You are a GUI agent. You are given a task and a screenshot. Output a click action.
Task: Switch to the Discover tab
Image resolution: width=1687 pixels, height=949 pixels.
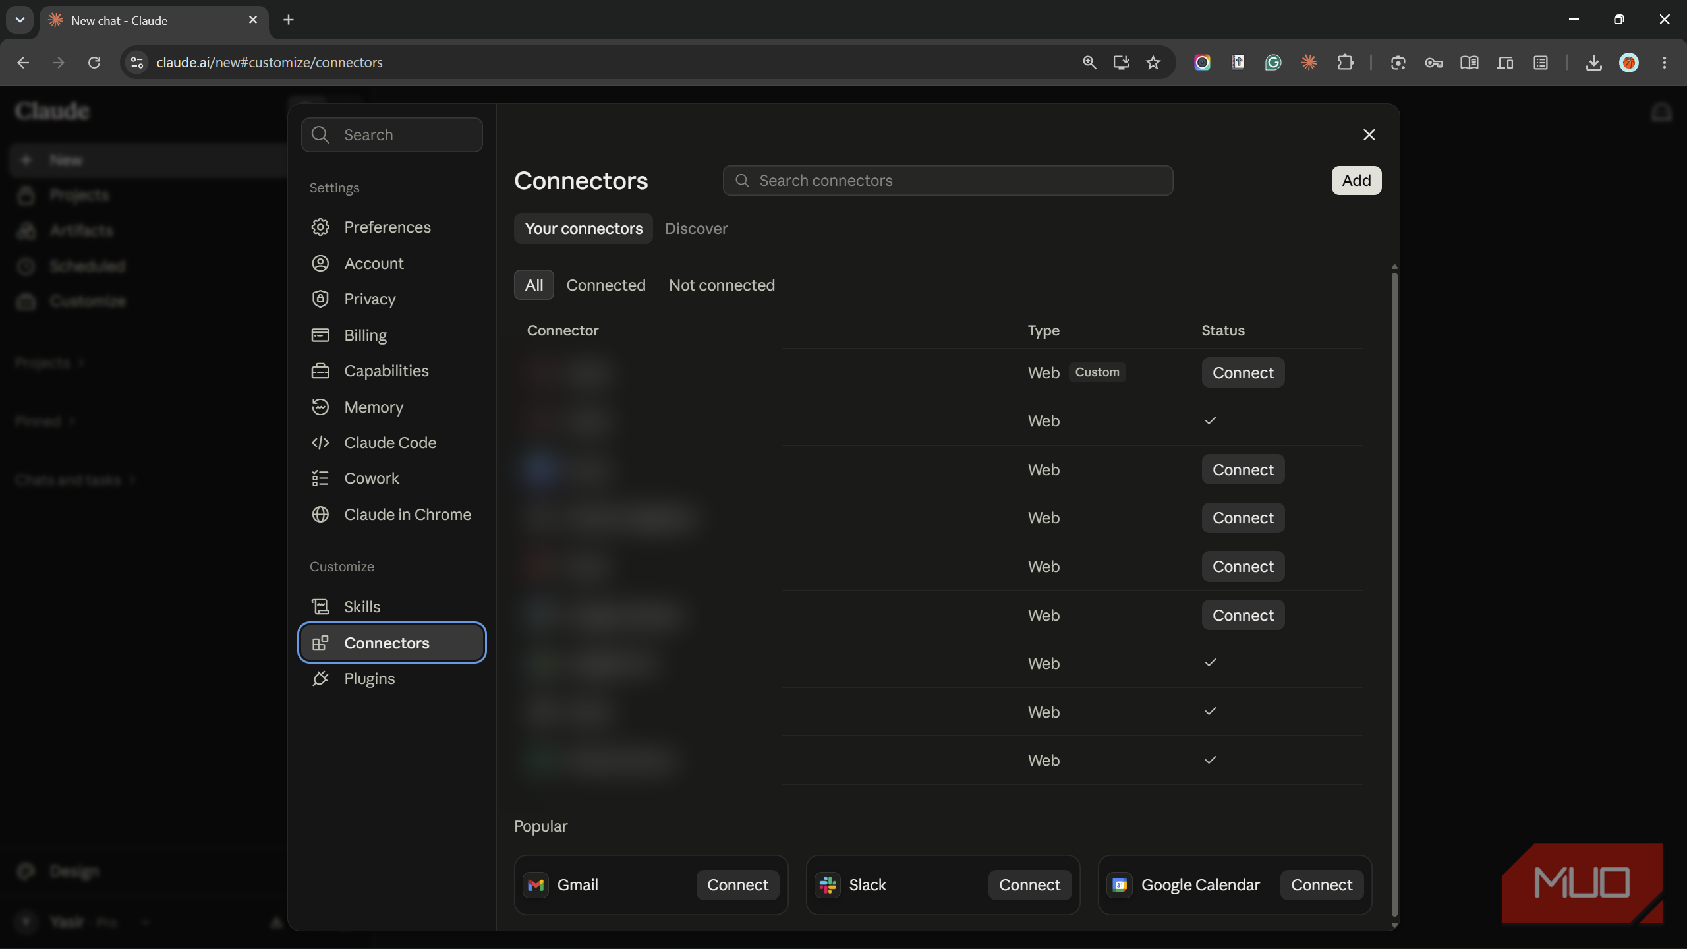pos(696,229)
